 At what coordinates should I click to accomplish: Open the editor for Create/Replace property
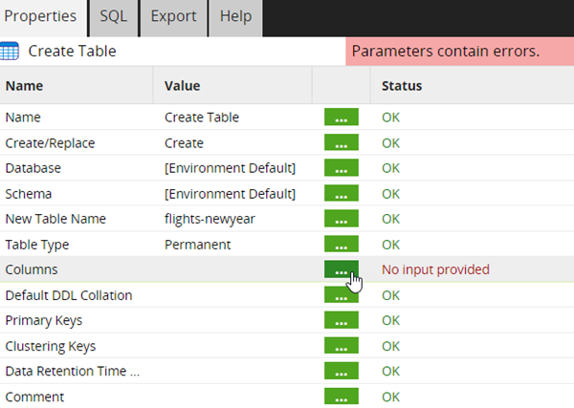tap(342, 142)
